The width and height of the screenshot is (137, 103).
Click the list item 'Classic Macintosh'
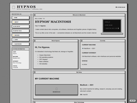[45, 55]
